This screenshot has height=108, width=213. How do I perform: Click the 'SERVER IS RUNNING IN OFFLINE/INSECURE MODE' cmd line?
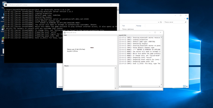(42, 23)
